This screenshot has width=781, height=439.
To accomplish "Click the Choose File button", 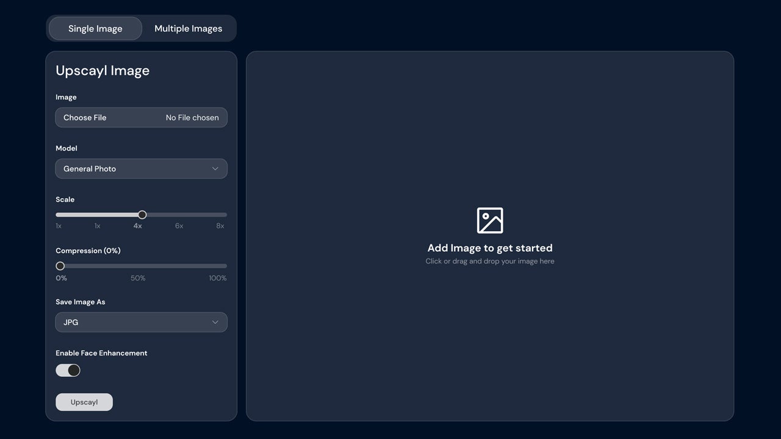I will coord(85,118).
